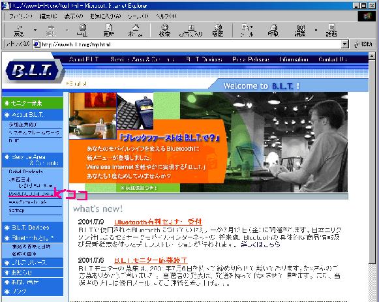
Task: Open the 表示 (View) menu
Action: pos(74,16)
